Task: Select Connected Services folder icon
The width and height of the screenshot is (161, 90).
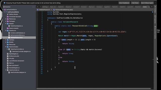Action: click(x=8, y=17)
